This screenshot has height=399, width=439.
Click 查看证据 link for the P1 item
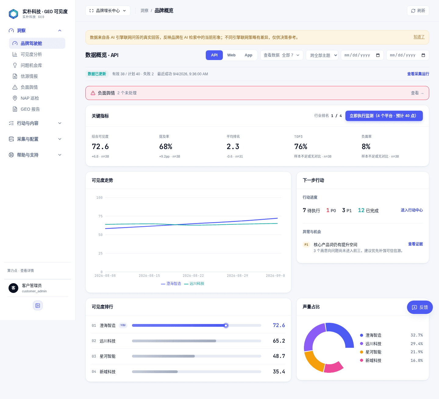pos(415,244)
